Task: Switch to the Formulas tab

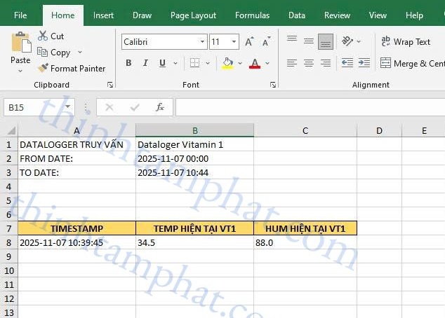Action: (252, 15)
